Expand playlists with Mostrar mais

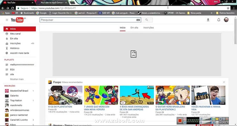click(x=17, y=79)
